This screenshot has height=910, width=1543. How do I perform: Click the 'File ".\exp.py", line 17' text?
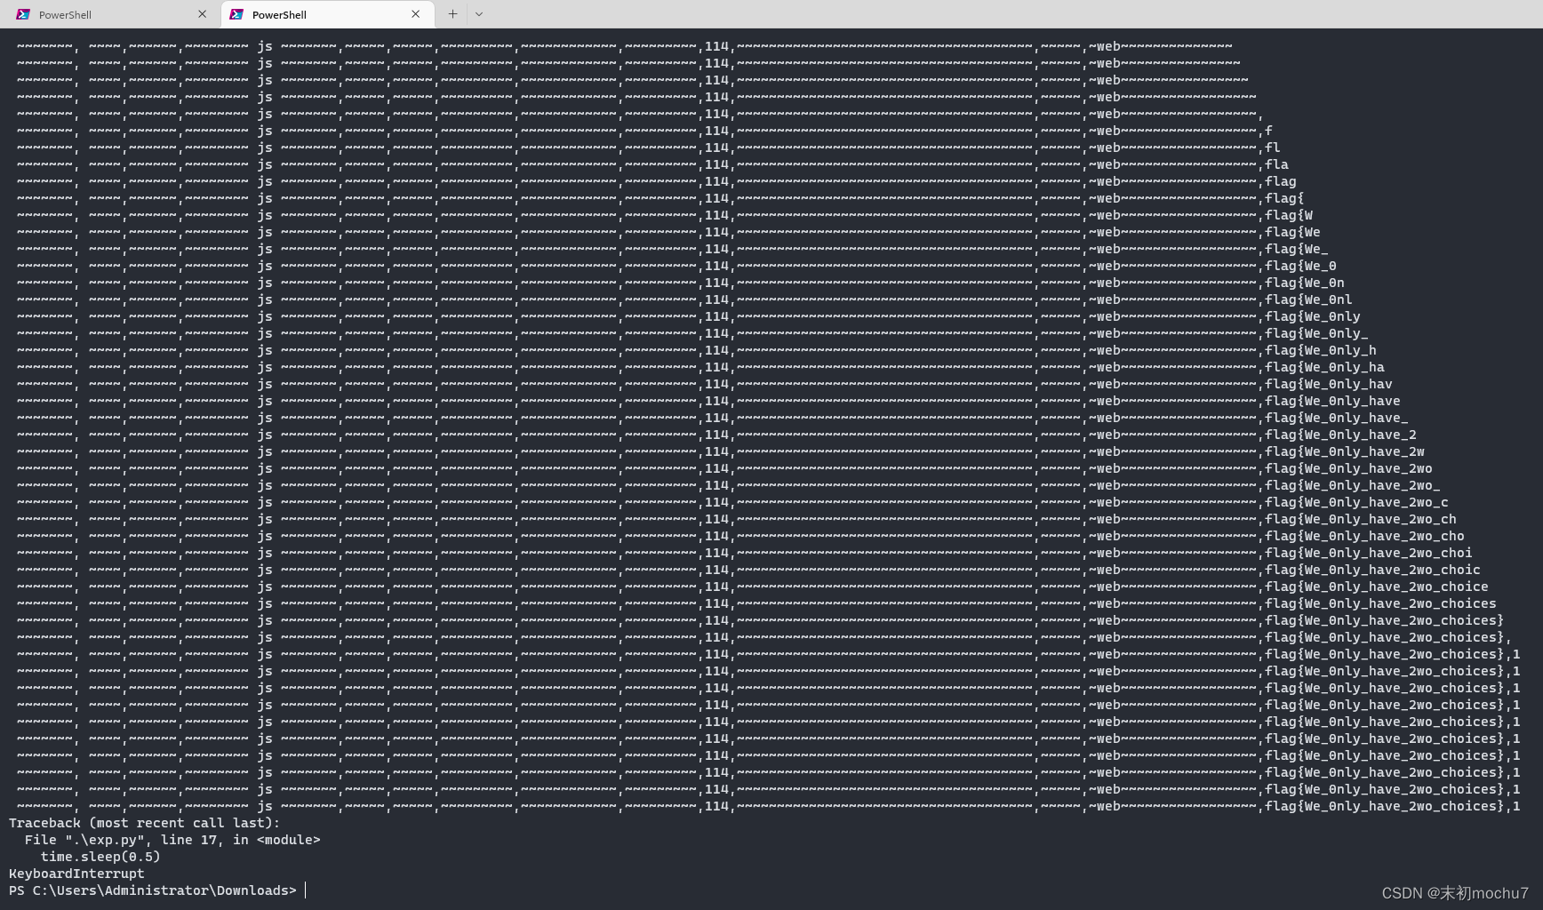click(121, 840)
